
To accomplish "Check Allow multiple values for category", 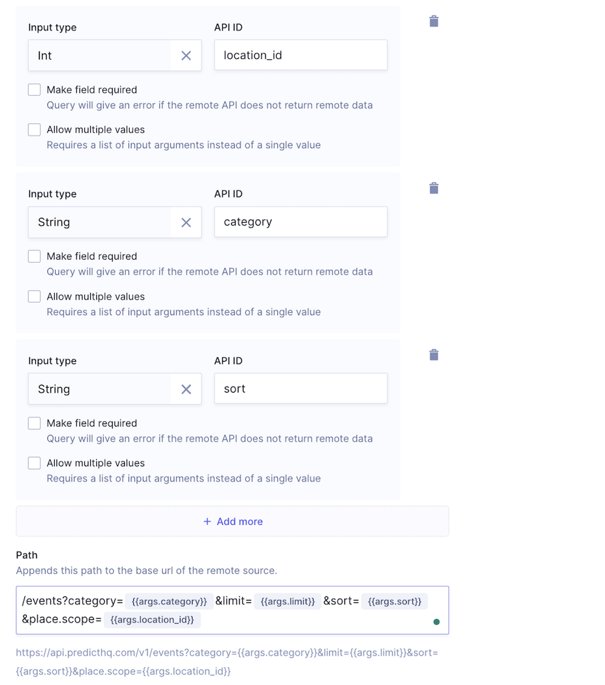I will pos(34,296).
